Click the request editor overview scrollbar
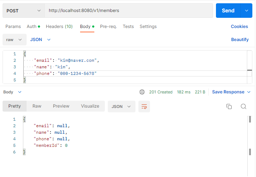 250,67
